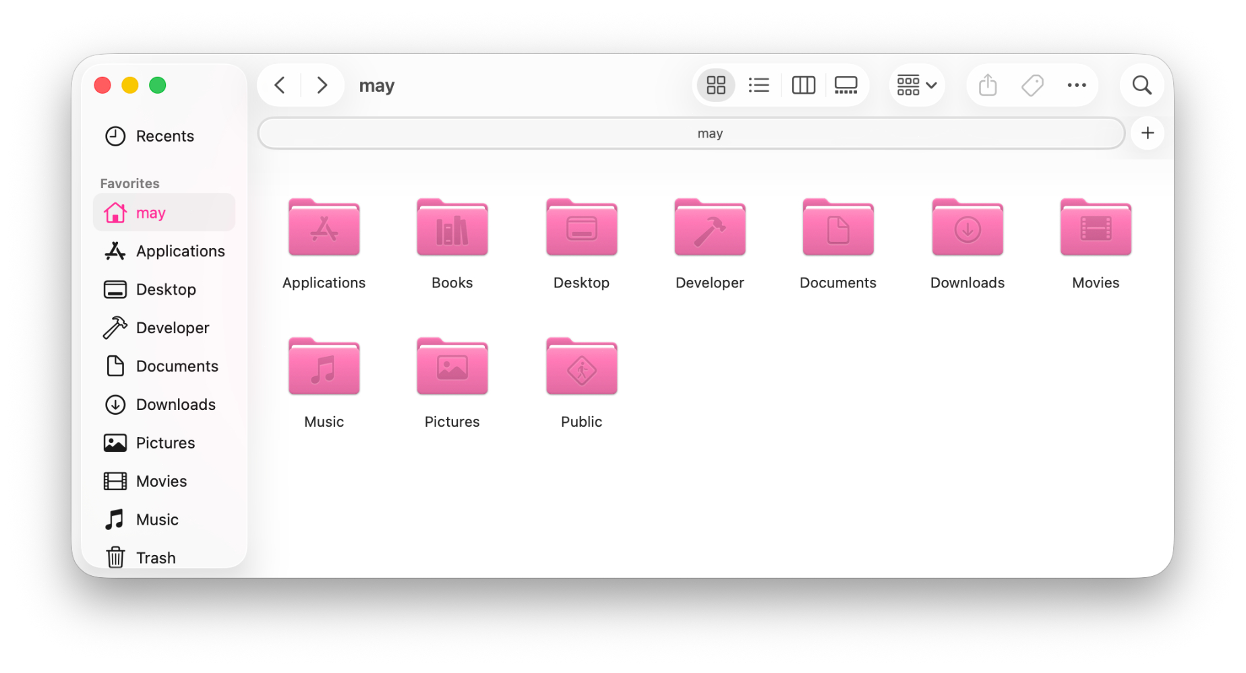
Task: Expand the Group By dropdown
Action: point(916,86)
